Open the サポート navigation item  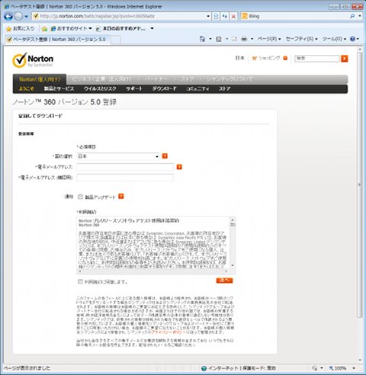[134, 88]
